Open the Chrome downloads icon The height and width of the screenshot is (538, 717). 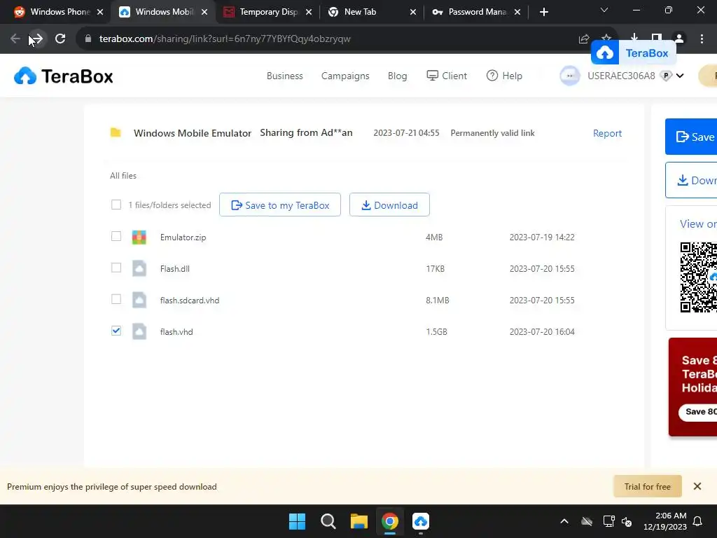634,36
